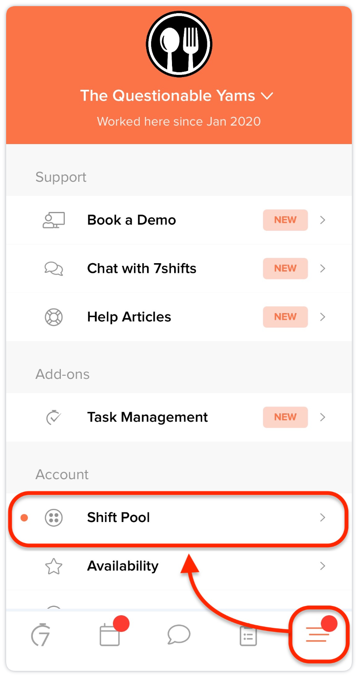Image resolution: width=358 pixels, height=677 pixels.
Task: Click the Book a Demo presenter icon
Action: point(54,220)
